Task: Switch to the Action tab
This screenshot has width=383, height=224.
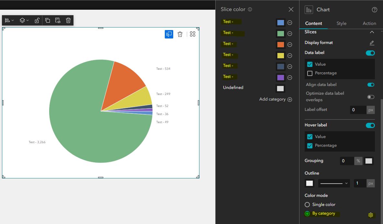Action: pyautogui.click(x=369, y=23)
